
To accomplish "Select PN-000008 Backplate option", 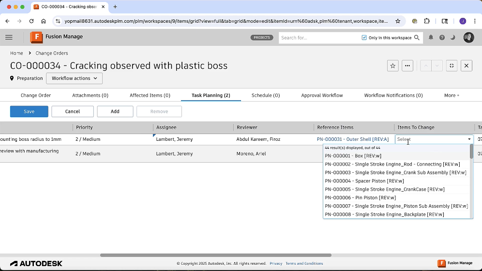I will (x=396, y=214).
